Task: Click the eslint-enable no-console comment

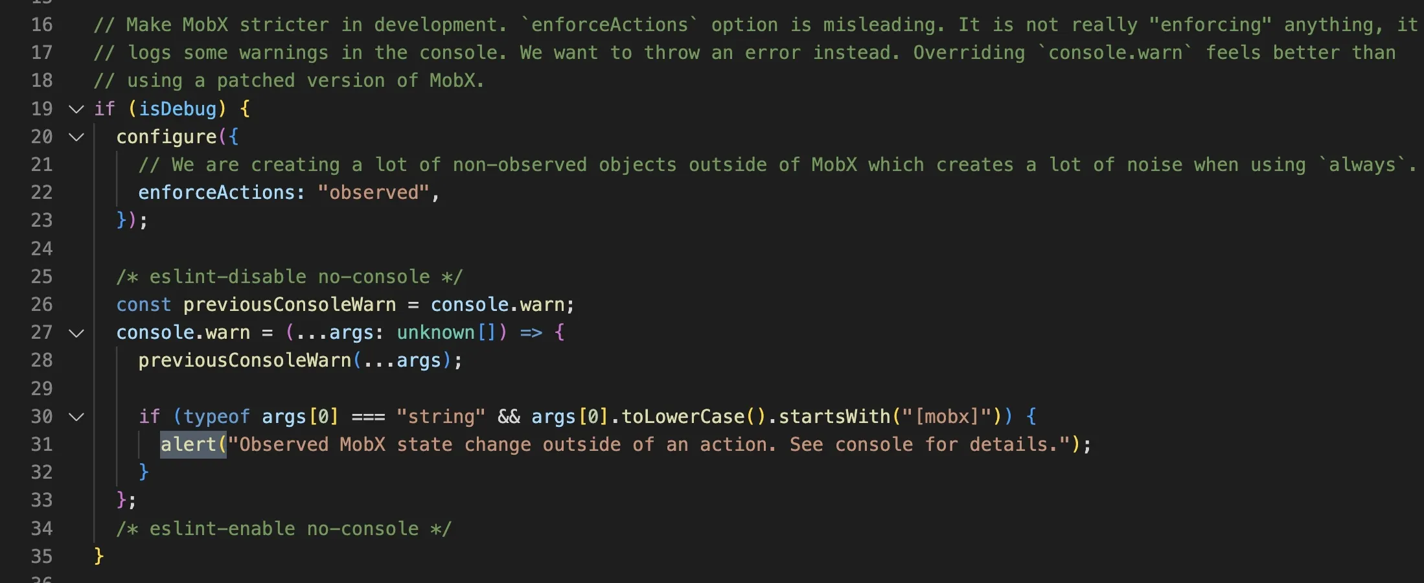Action: (x=284, y=529)
